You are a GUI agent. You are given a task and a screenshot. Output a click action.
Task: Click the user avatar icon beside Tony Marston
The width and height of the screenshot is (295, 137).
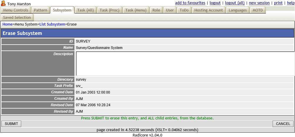[x=4, y=4]
